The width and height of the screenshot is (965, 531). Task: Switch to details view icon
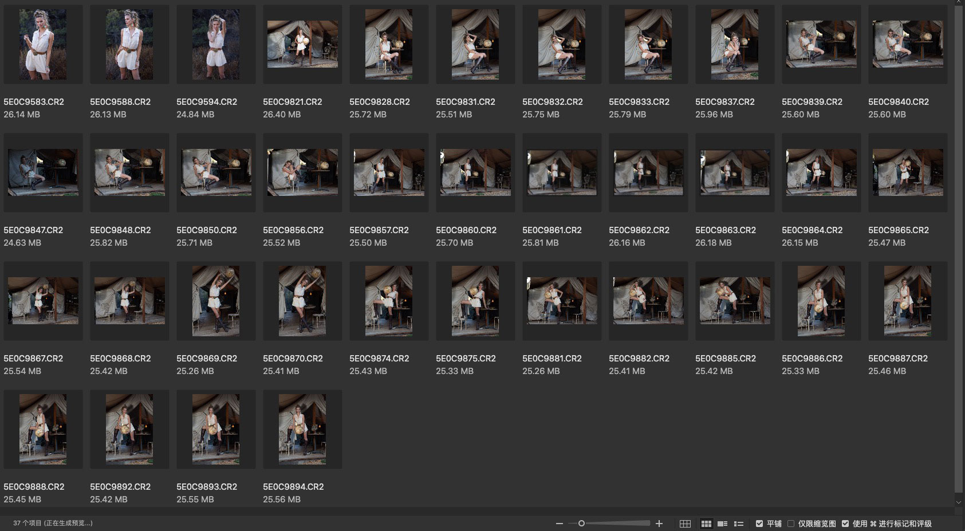(x=722, y=524)
